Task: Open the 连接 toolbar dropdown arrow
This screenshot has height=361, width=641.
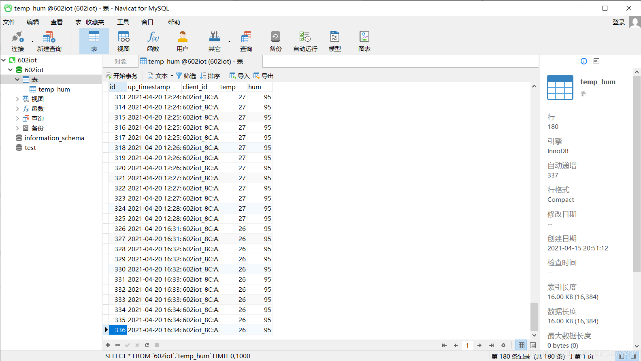Action: click(x=32, y=41)
